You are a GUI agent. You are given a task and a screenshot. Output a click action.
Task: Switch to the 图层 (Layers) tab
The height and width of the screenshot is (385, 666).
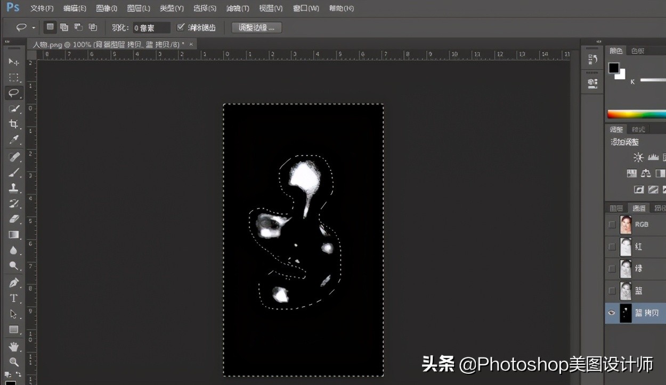pyautogui.click(x=616, y=208)
